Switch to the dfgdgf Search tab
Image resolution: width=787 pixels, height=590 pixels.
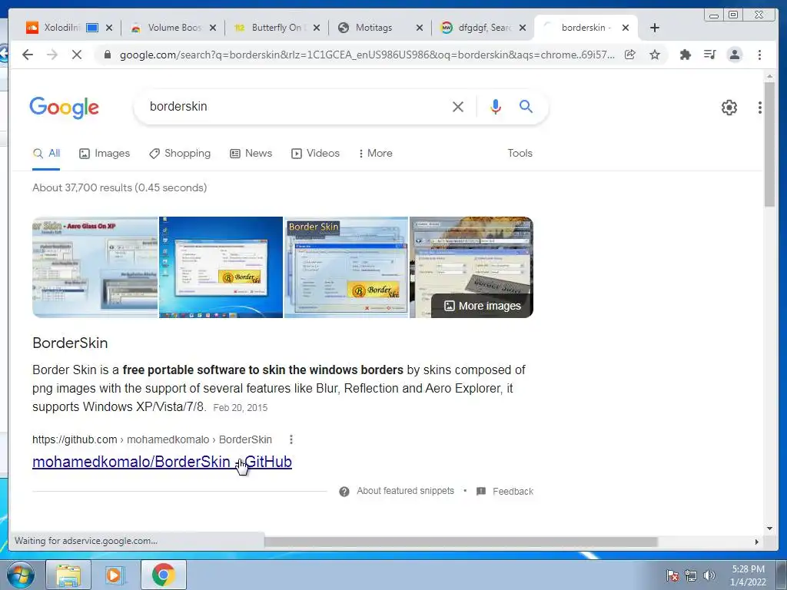(x=483, y=28)
